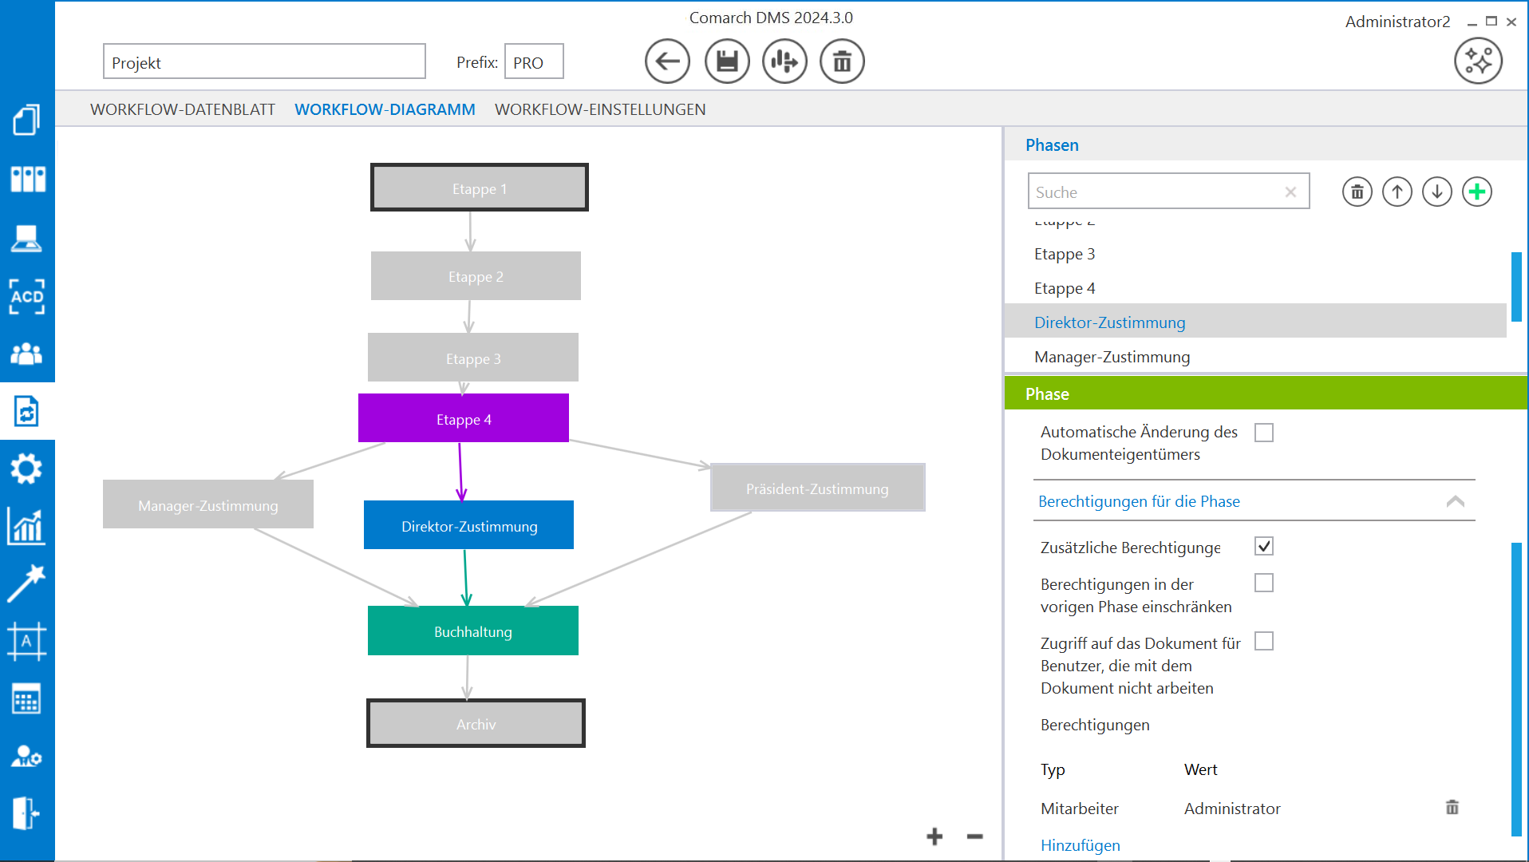Click the Hinzufügen link

pos(1080,845)
